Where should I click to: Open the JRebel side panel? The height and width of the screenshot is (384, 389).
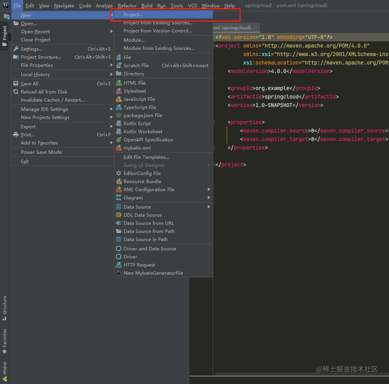click(x=5, y=371)
